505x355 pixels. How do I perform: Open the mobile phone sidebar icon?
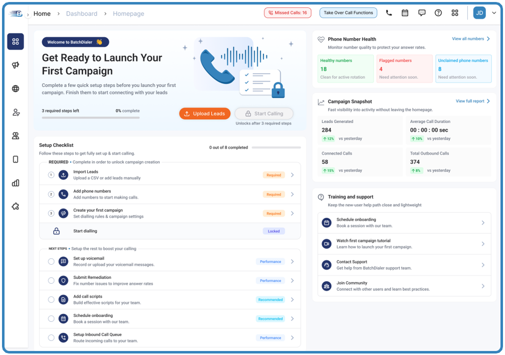(x=16, y=159)
